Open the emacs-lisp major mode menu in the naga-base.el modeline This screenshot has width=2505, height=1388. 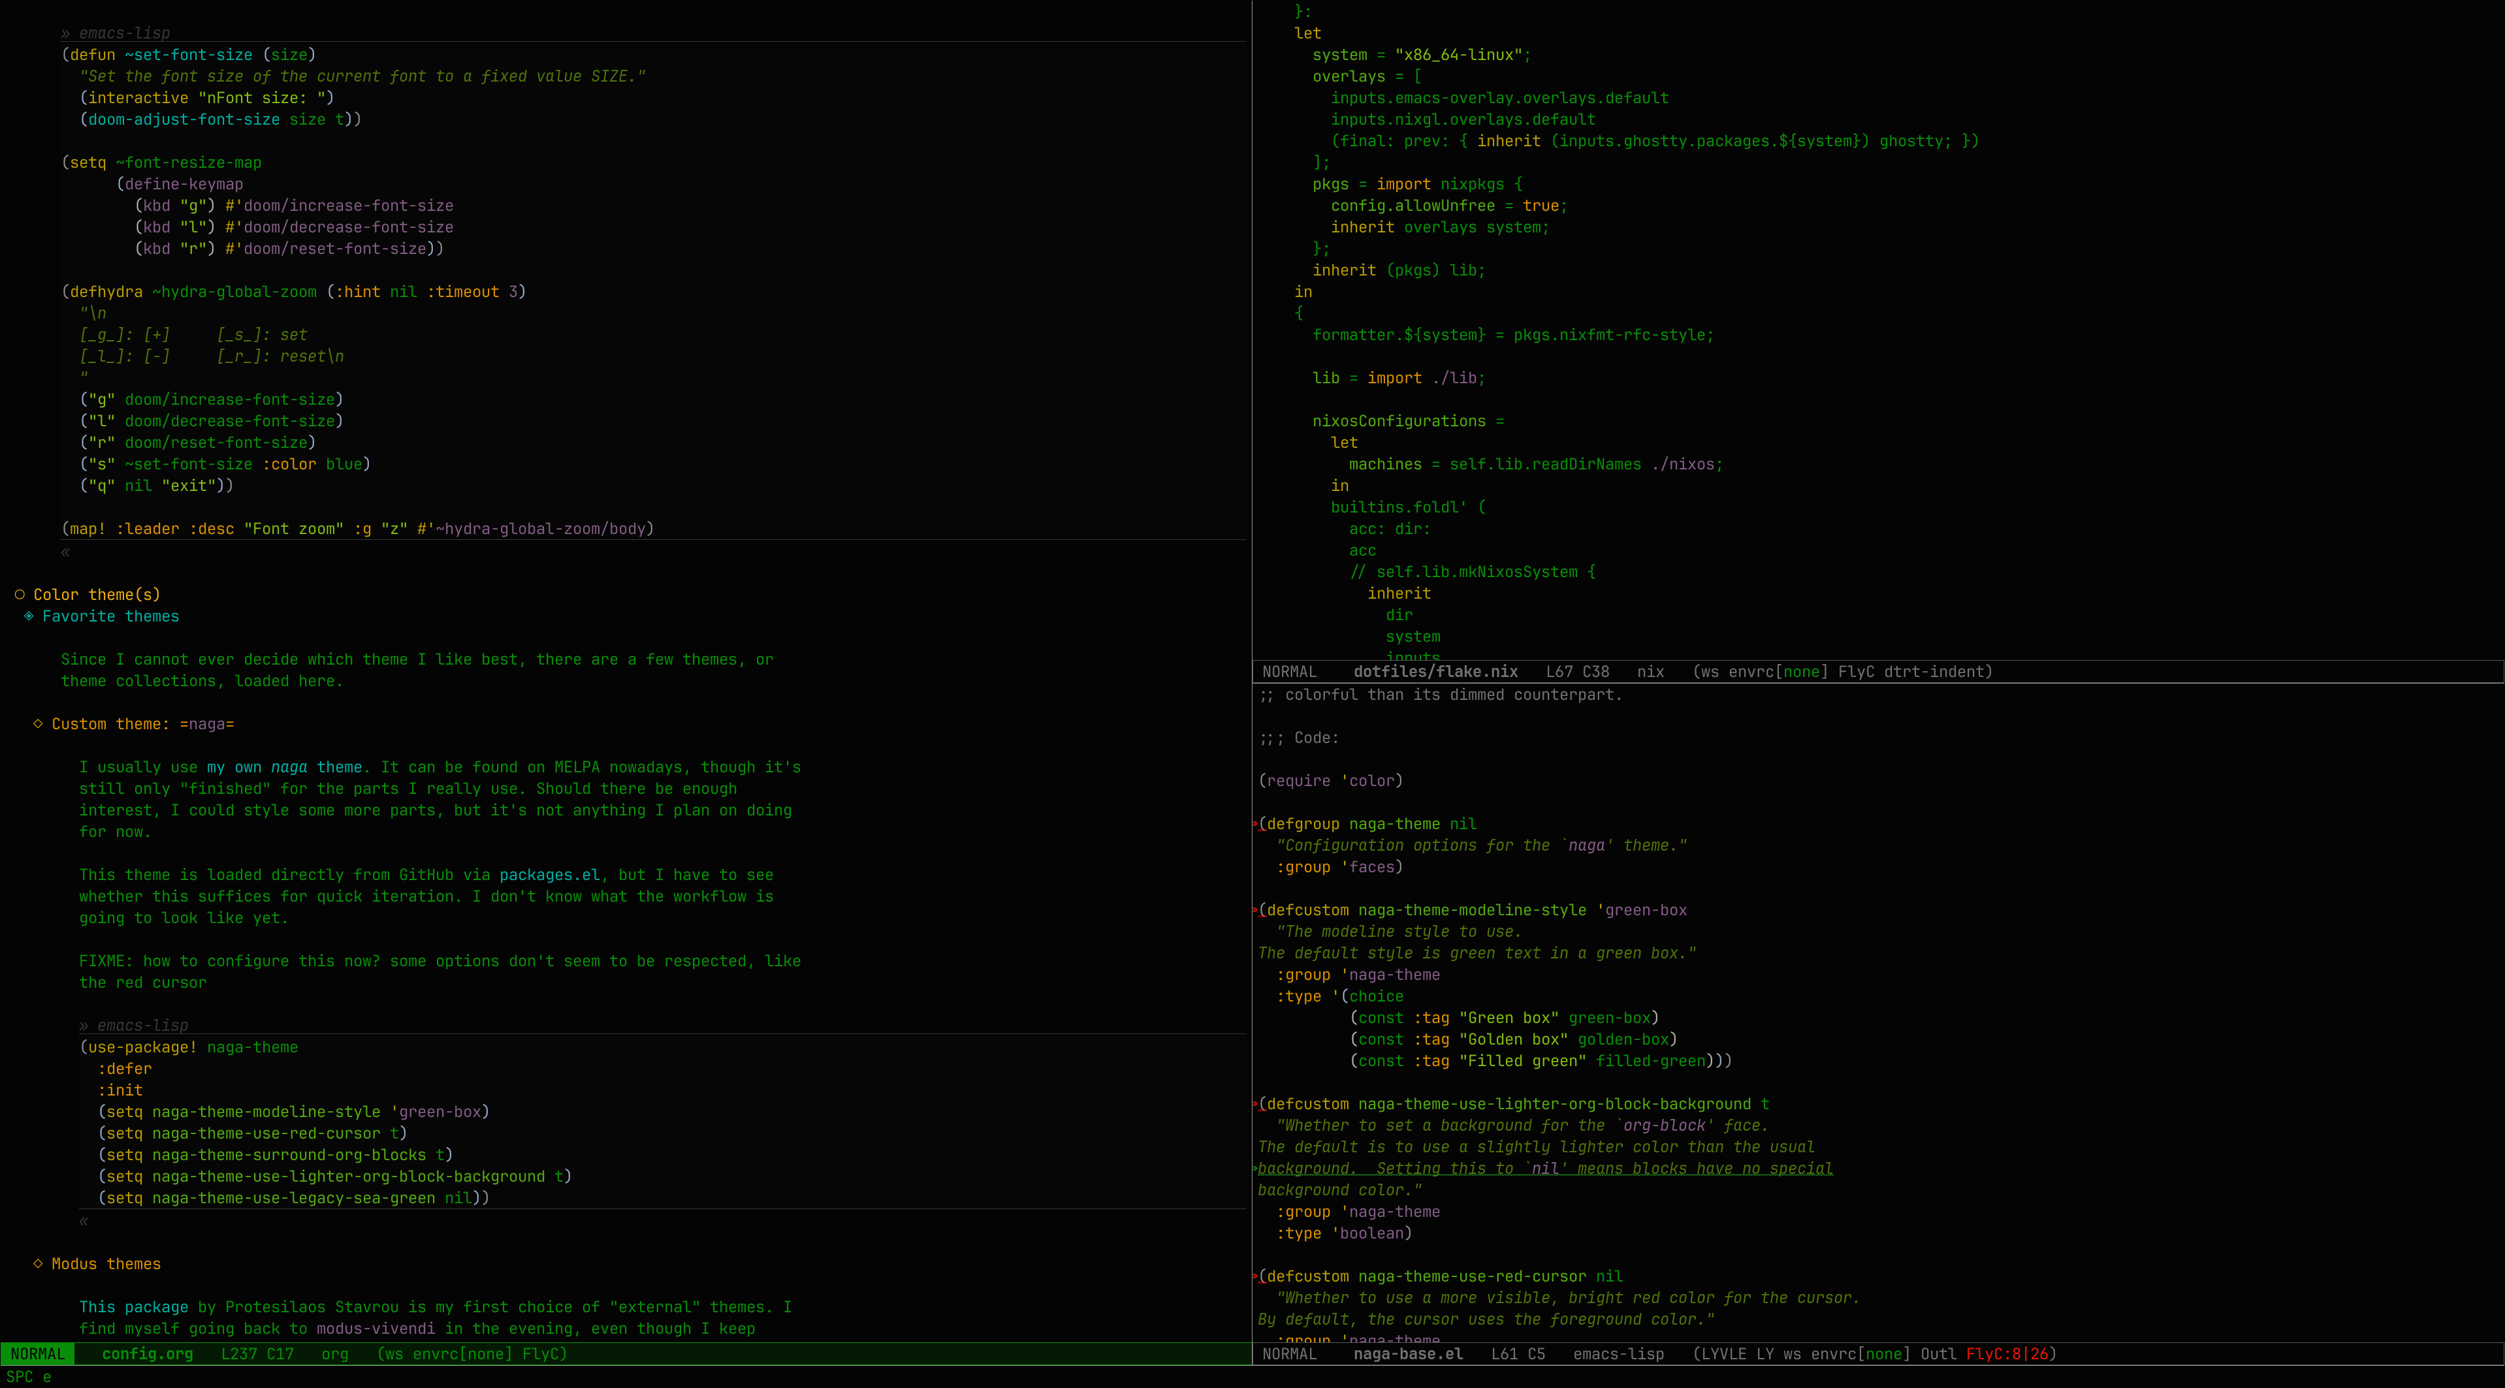coord(1618,1353)
